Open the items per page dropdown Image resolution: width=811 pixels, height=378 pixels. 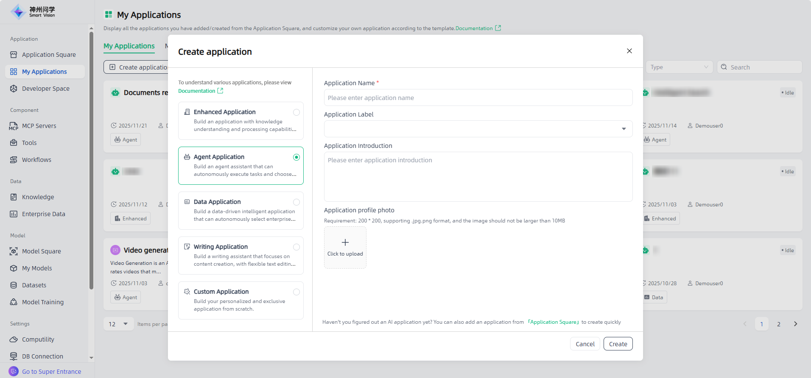click(118, 324)
